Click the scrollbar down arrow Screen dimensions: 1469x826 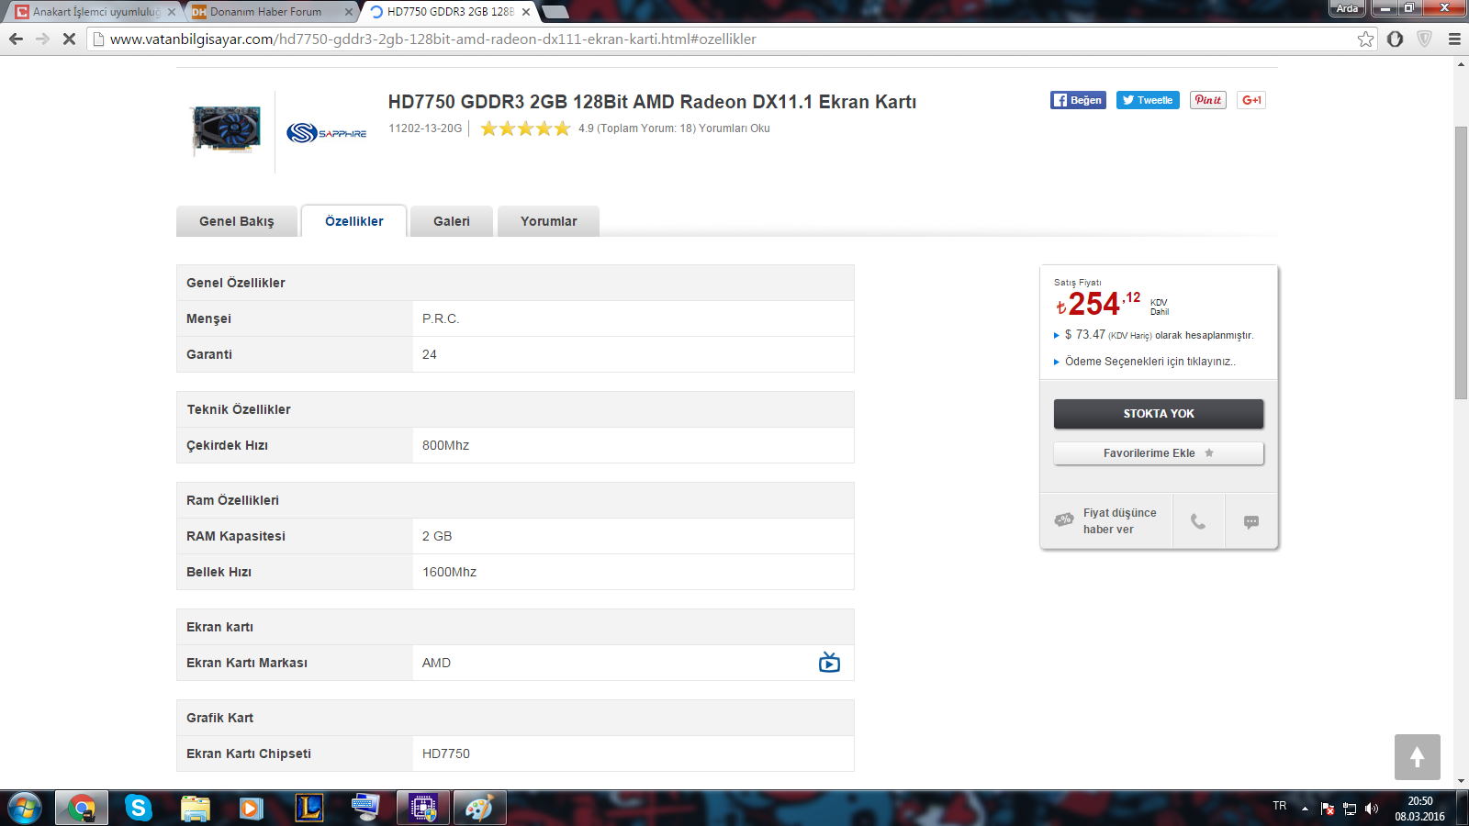pyautogui.click(x=1461, y=781)
